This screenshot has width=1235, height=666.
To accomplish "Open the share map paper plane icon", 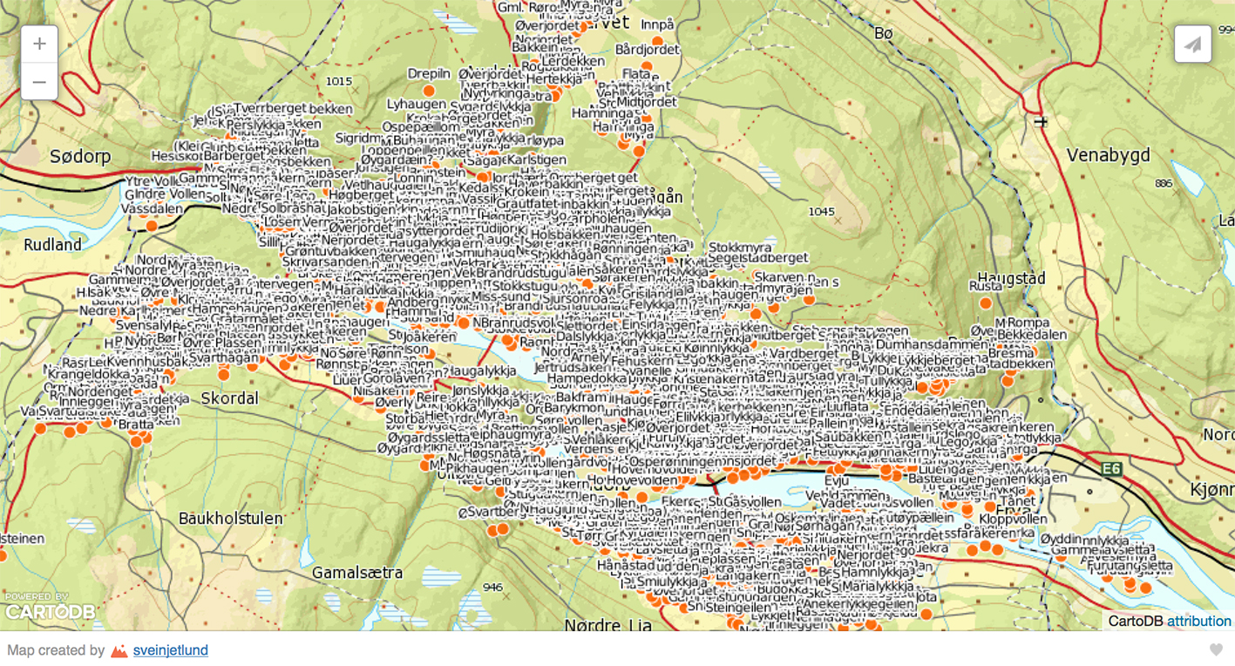I will click(x=1192, y=44).
